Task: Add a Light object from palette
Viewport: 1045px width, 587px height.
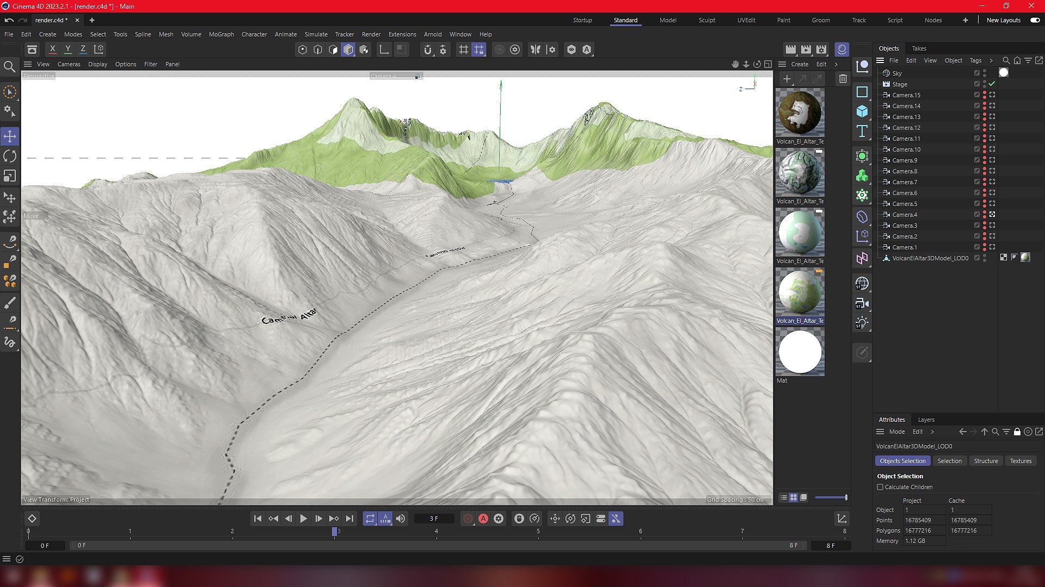Action: (862, 323)
